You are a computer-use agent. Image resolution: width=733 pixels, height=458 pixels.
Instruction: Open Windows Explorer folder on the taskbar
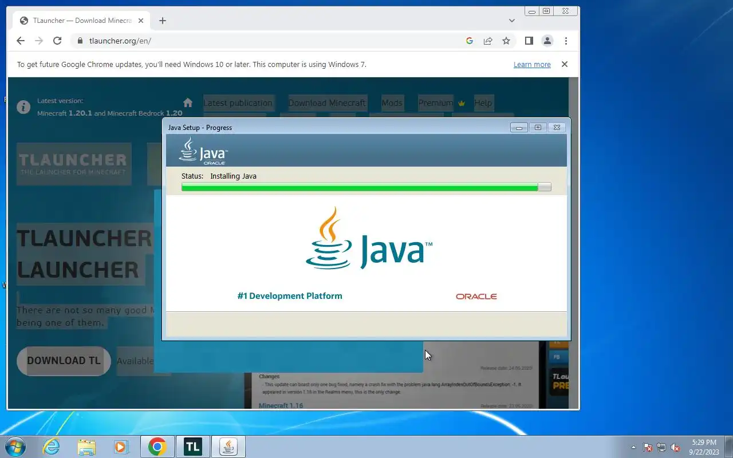click(86, 447)
